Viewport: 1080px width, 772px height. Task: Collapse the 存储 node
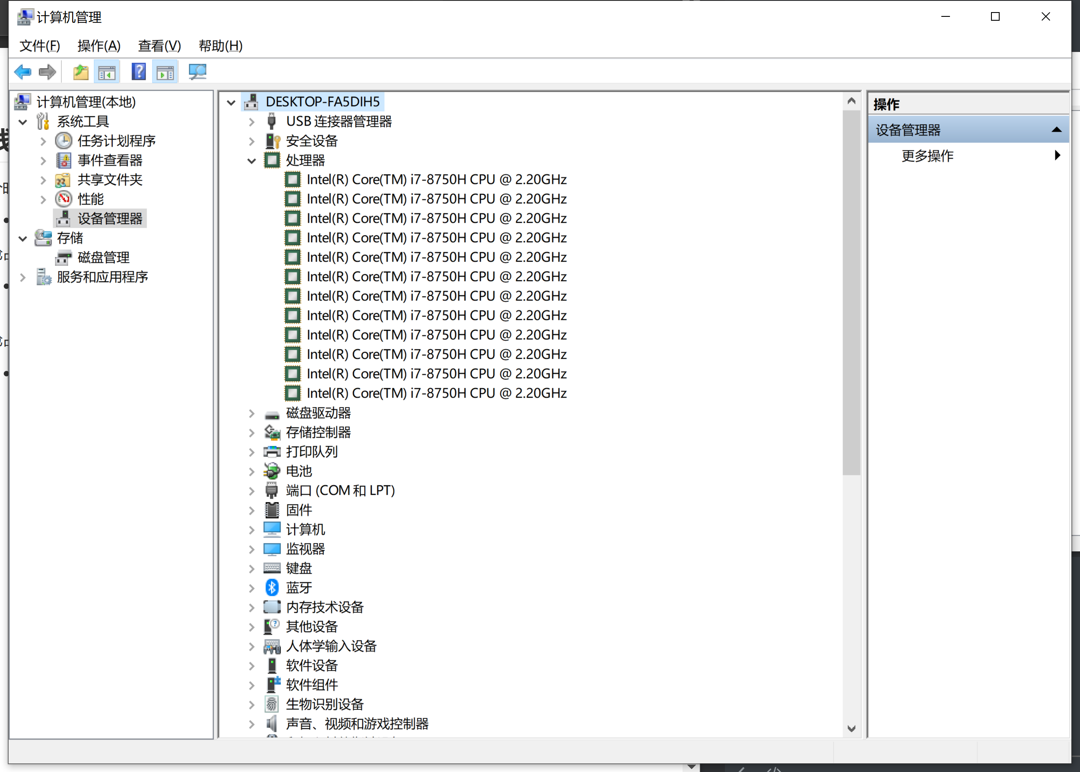coord(22,239)
